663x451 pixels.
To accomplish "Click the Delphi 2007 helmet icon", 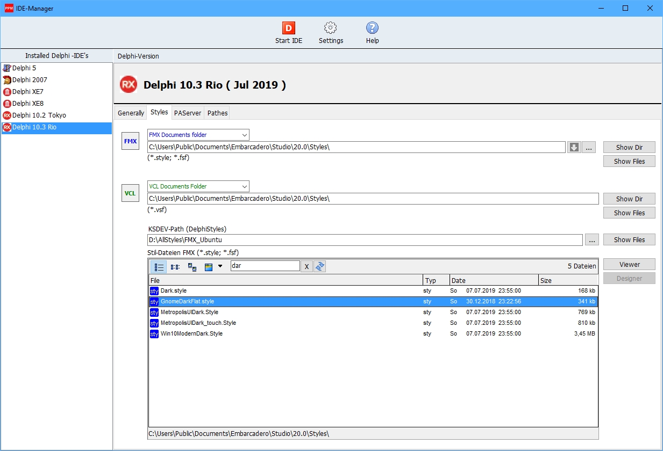I will pyautogui.click(x=7, y=80).
